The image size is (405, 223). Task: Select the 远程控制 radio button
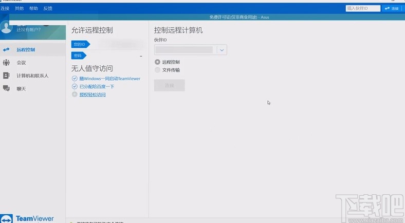[157, 62]
